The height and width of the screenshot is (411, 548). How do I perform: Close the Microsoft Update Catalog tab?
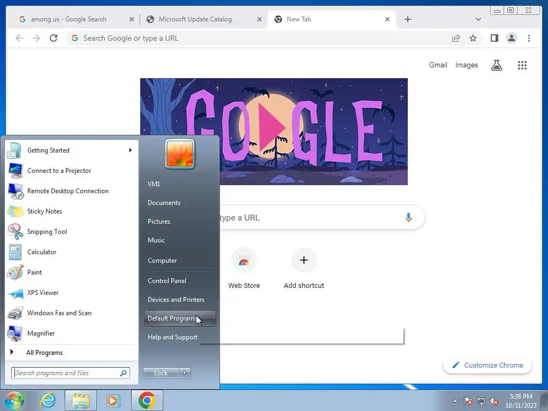[x=260, y=20]
